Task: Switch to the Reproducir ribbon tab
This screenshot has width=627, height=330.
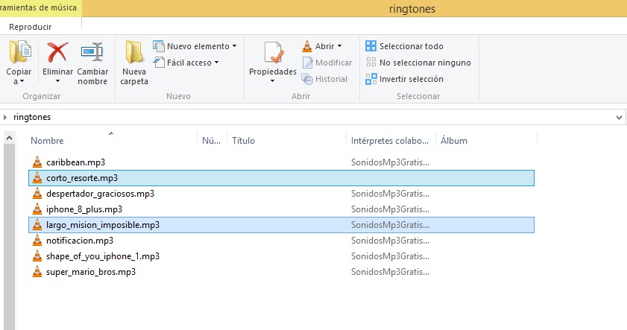Action: point(31,27)
